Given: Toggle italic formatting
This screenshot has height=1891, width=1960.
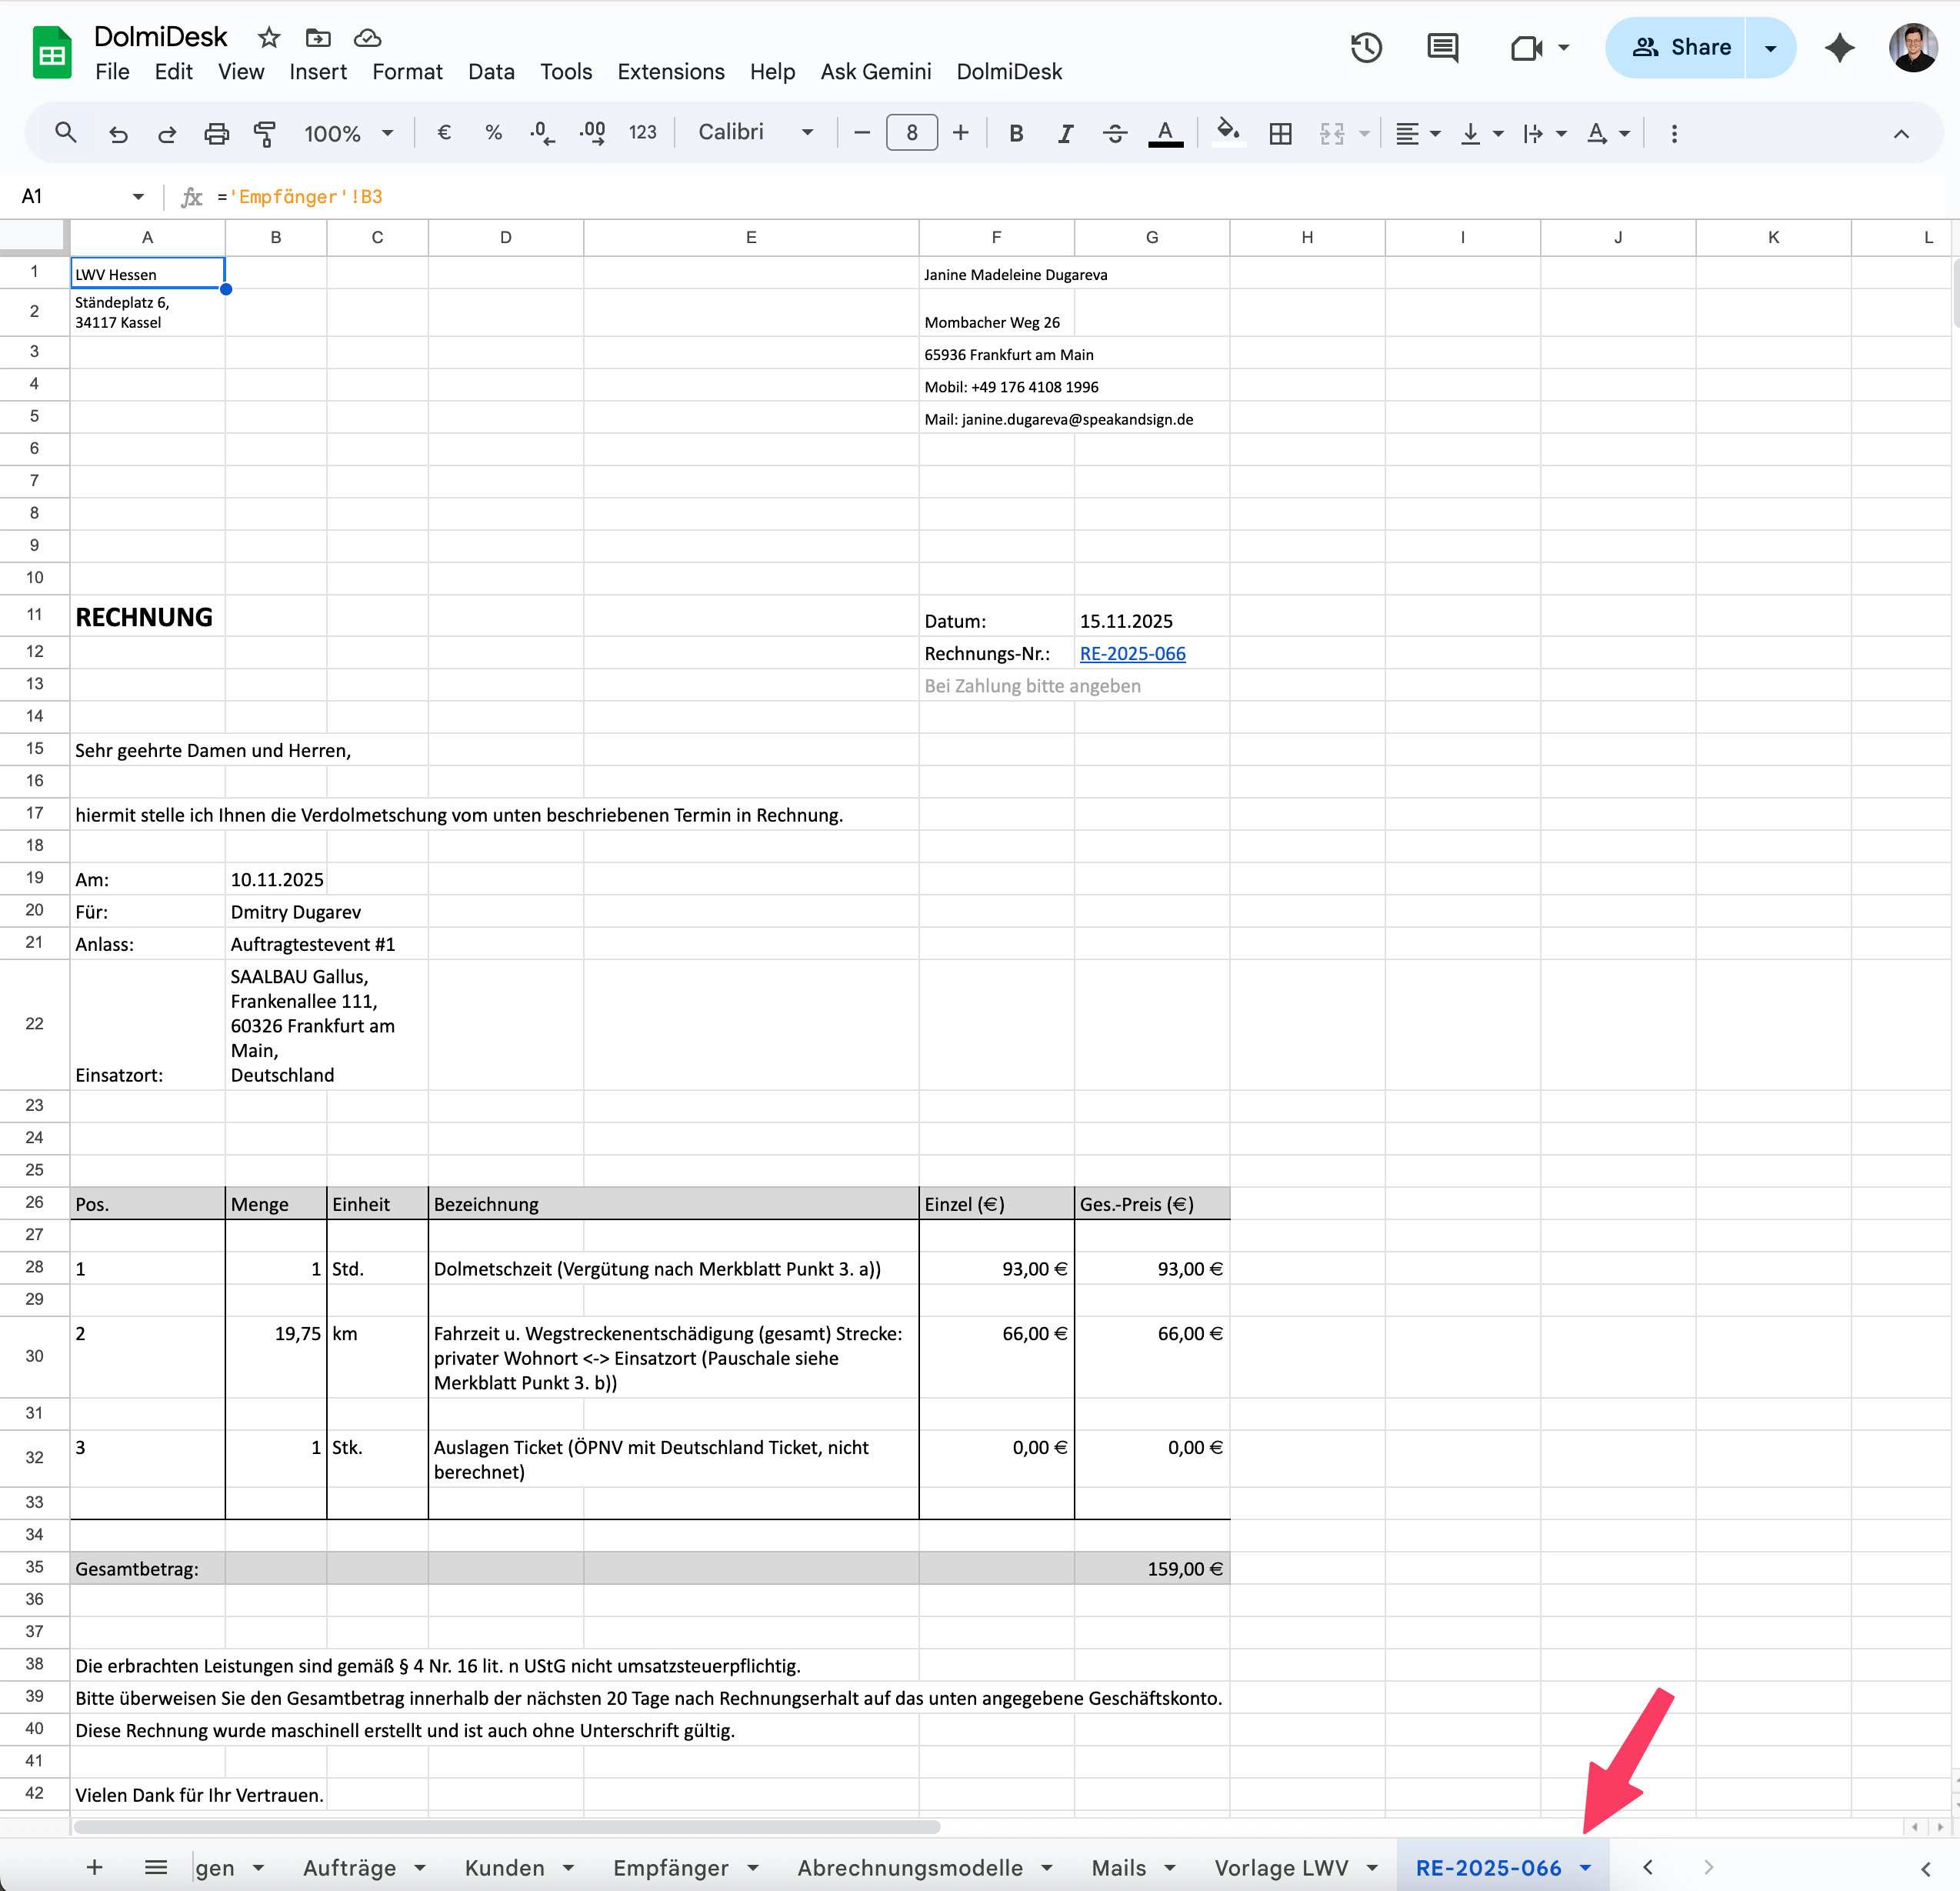Looking at the screenshot, I should pos(1065,133).
